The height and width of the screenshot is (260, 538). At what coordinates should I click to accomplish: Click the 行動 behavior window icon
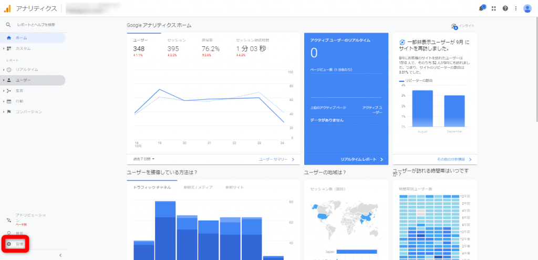pos(9,101)
